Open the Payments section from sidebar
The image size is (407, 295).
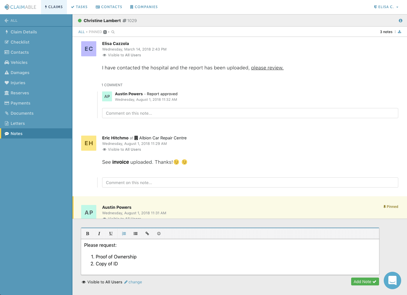click(20, 103)
